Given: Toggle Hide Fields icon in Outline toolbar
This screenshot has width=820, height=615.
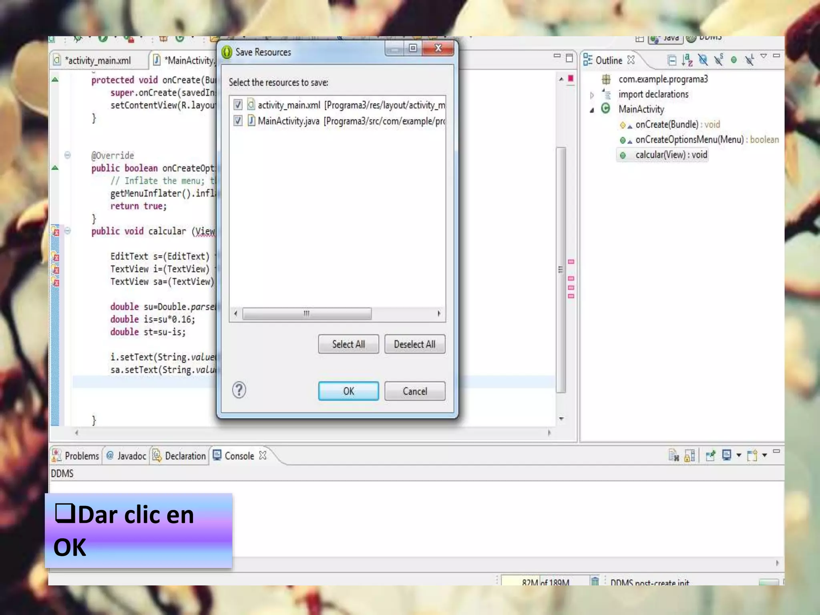Looking at the screenshot, I should click(x=703, y=60).
